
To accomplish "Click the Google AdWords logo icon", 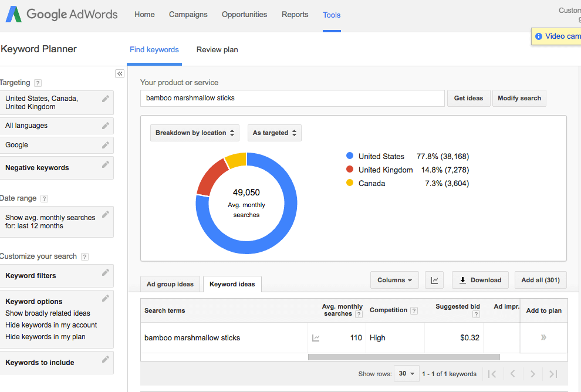I will tap(13, 14).
